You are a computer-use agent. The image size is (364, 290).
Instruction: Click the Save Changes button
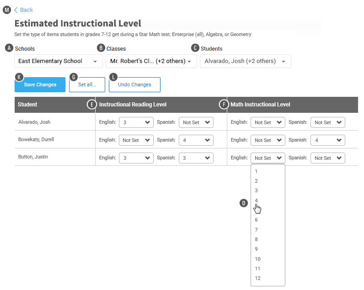point(40,84)
